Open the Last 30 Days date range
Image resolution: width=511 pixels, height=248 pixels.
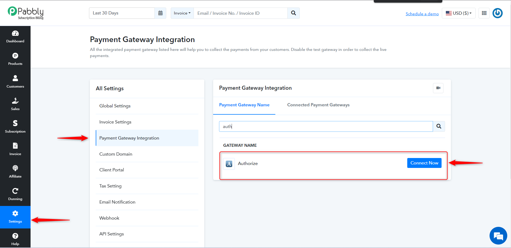(122, 13)
